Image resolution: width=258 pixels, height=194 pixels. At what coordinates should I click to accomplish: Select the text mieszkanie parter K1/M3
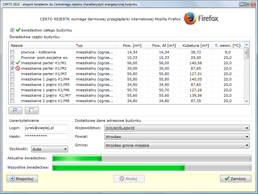coord(44,74)
